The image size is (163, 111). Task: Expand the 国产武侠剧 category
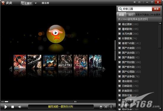tap(119, 53)
